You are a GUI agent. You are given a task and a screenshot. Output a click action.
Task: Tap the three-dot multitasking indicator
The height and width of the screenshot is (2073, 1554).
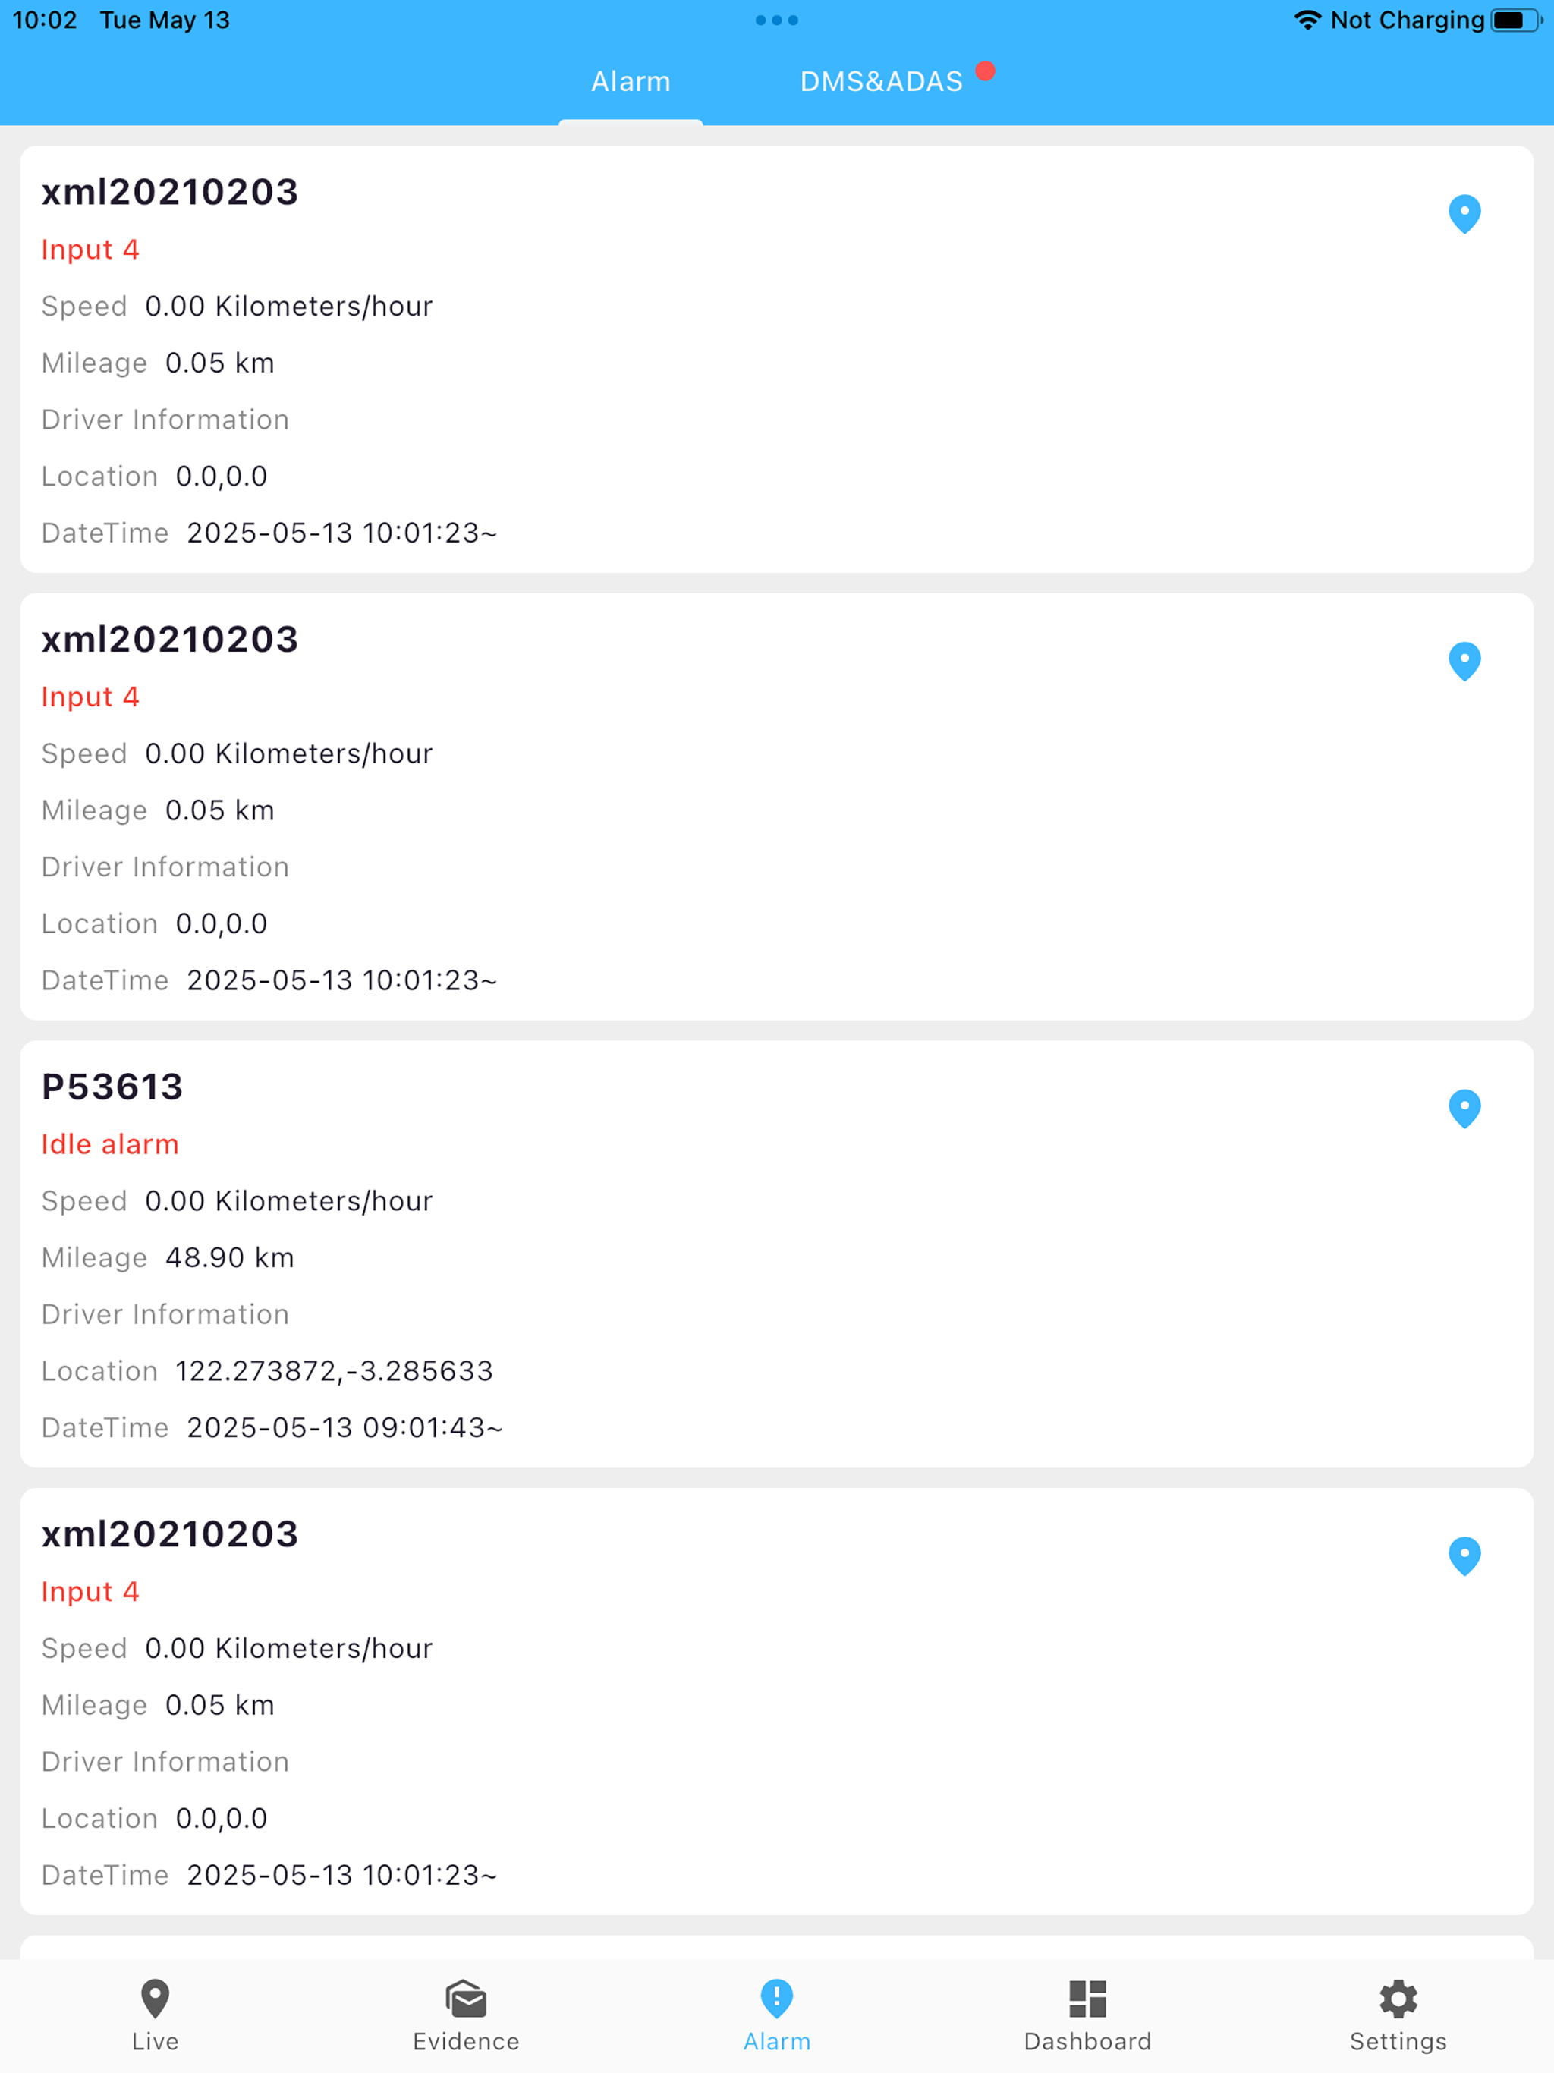[x=777, y=20]
